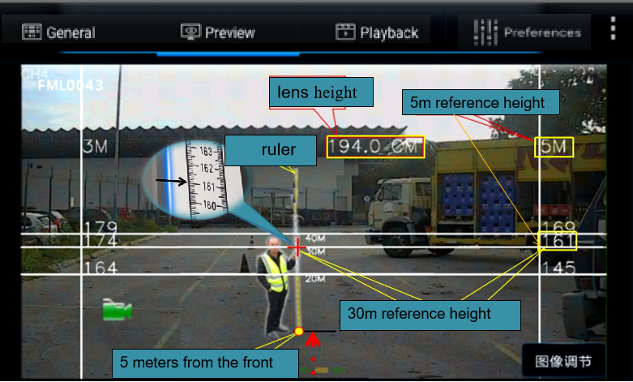Select the 194.0 CM lens height value
Image resolution: width=633 pixels, height=382 pixels.
tap(375, 147)
